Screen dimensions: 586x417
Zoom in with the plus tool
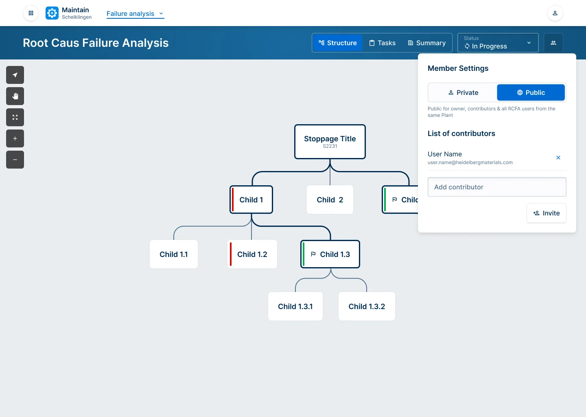click(x=15, y=138)
